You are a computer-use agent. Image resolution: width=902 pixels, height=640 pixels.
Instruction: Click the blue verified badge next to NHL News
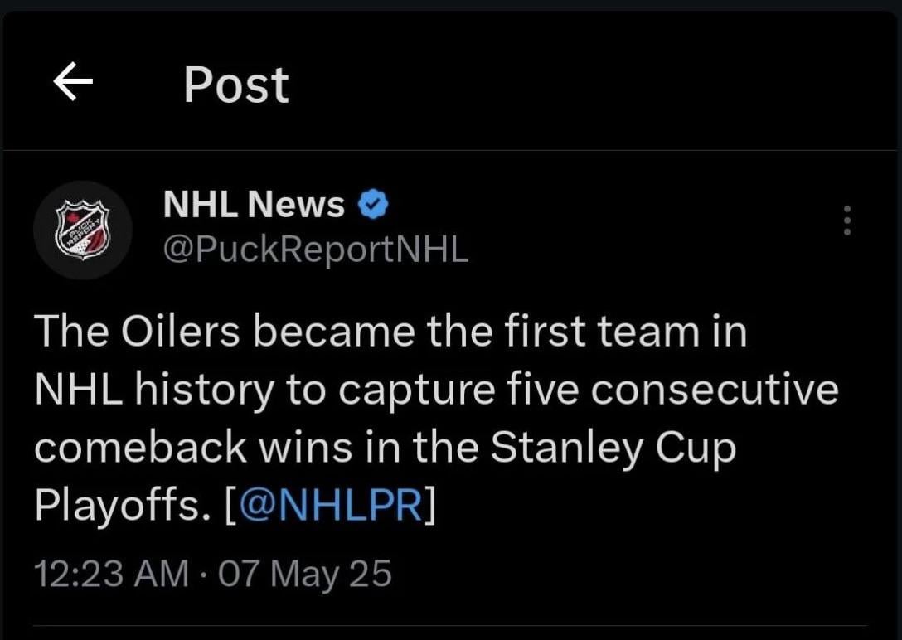(375, 203)
